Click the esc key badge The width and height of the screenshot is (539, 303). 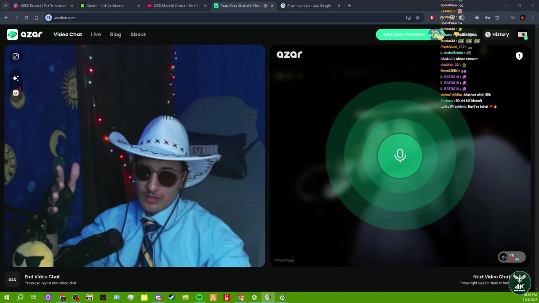click(12, 279)
